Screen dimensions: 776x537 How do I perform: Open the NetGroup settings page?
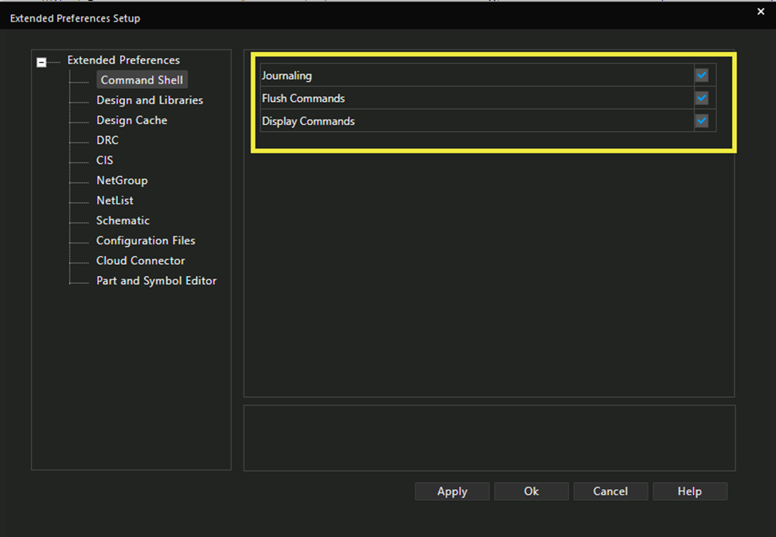click(x=121, y=181)
